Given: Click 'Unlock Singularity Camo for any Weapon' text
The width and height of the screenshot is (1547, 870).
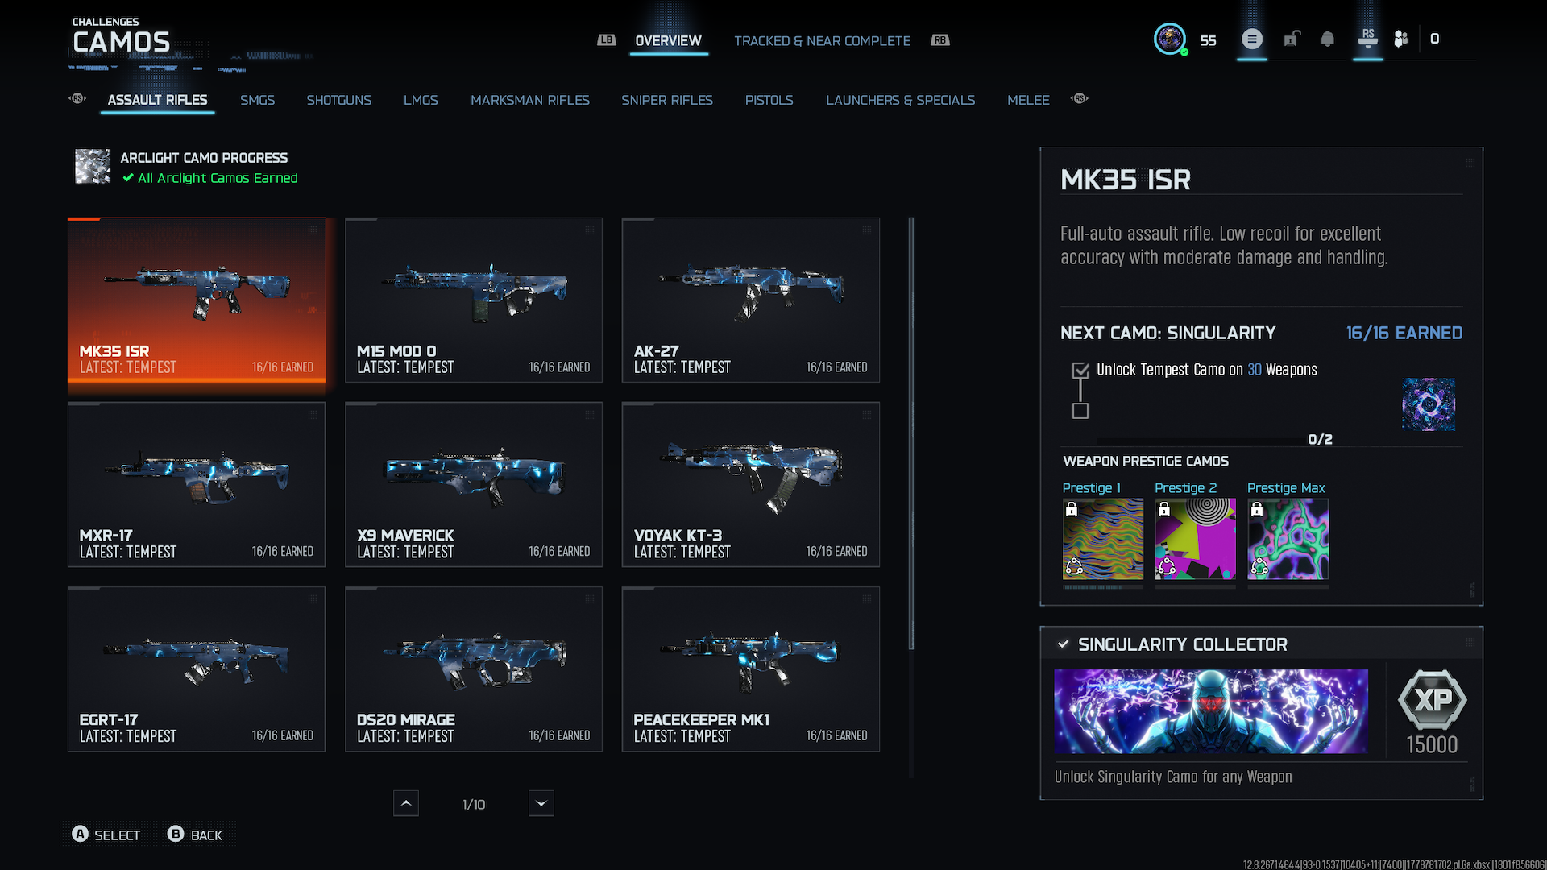Looking at the screenshot, I should click(x=1173, y=777).
